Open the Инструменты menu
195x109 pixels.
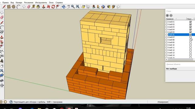click(41, 2)
